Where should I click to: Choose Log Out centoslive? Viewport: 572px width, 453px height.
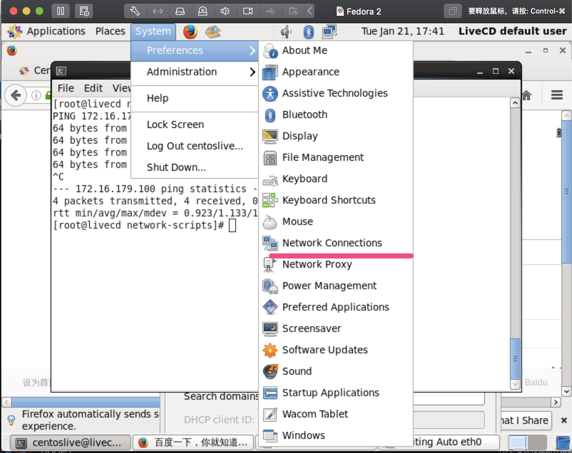195,146
